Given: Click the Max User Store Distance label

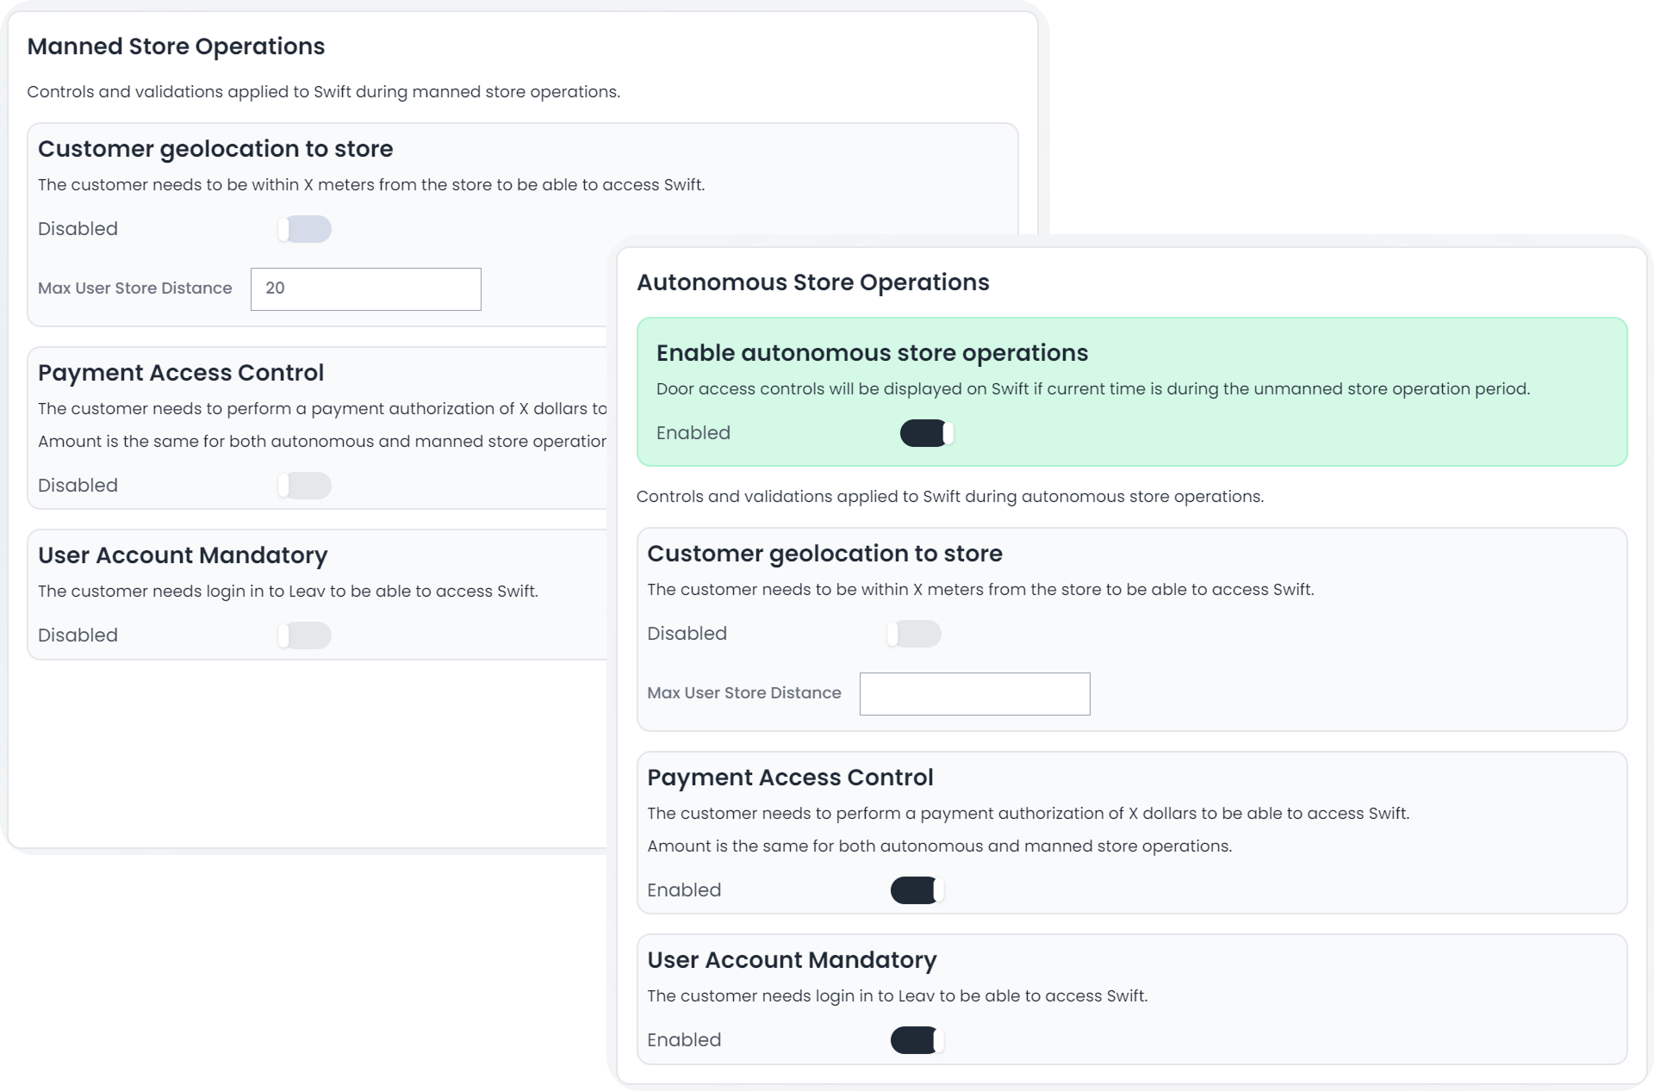Looking at the screenshot, I should point(744,692).
